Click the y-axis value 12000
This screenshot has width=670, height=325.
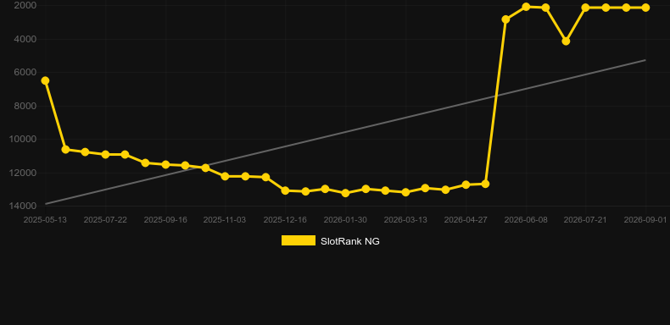pos(23,173)
